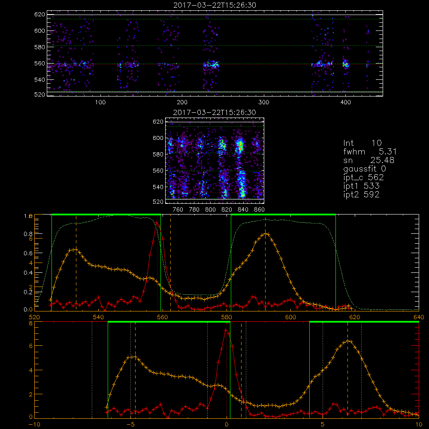429x429 pixels.
Task: Click bright spot near 400 in wide spectrogram
Action: click(x=345, y=64)
